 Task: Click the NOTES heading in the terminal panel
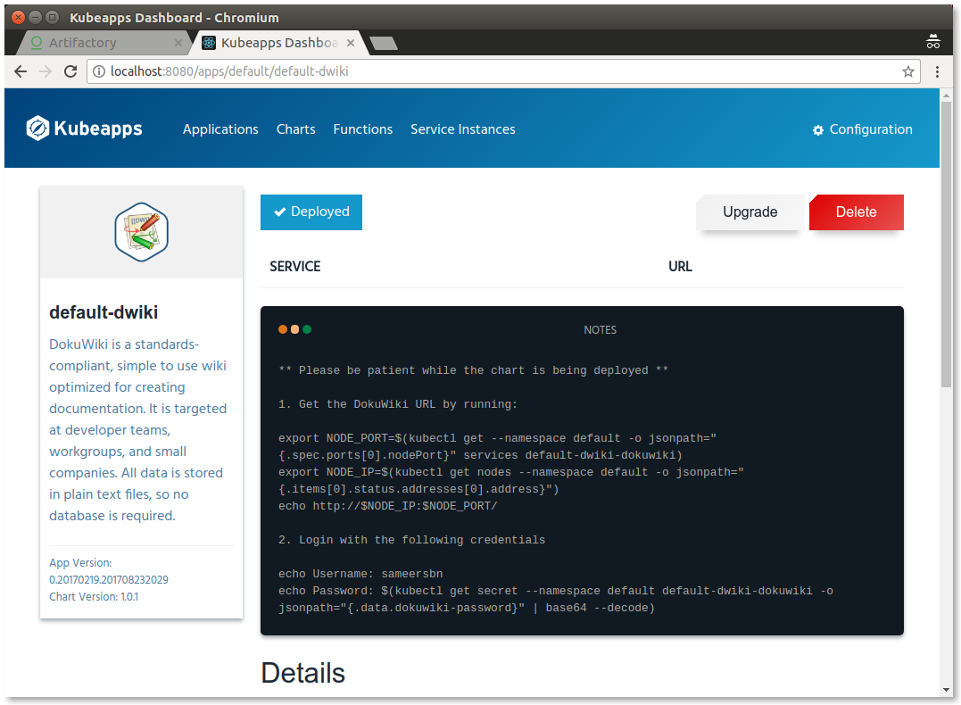pos(600,330)
